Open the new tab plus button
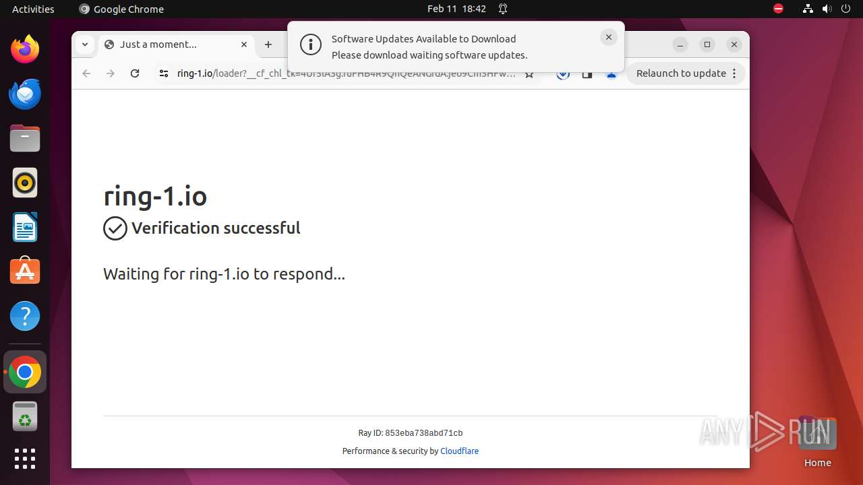 coord(268,44)
